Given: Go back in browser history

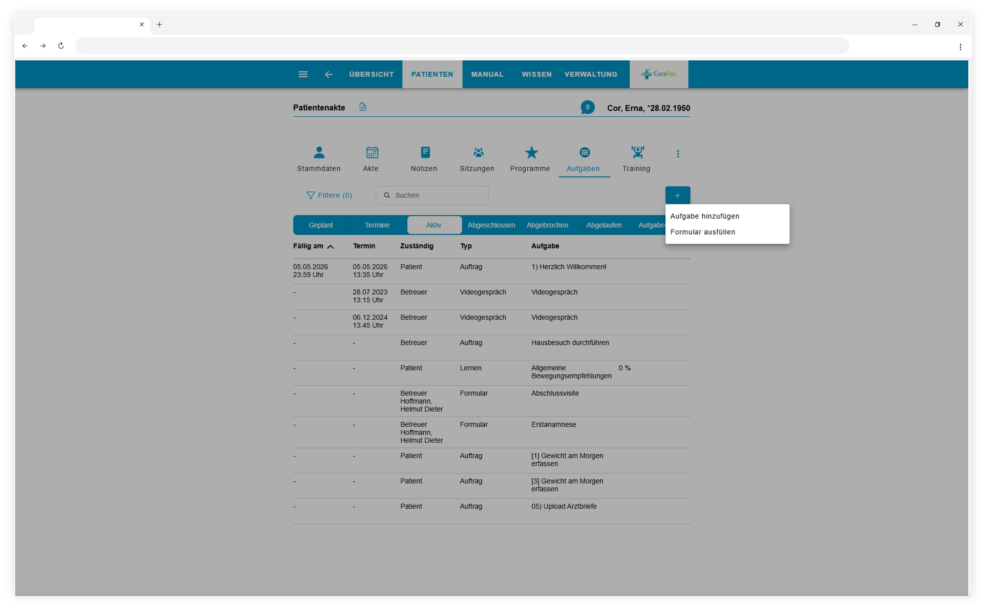Looking at the screenshot, I should (x=25, y=46).
